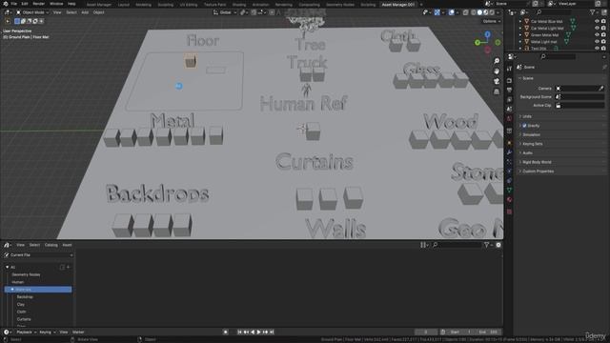Open the Output properties tab
The width and height of the screenshot is (610, 343).
509,91
